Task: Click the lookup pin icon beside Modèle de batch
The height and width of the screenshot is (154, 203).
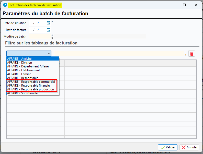Action: (x=52, y=38)
